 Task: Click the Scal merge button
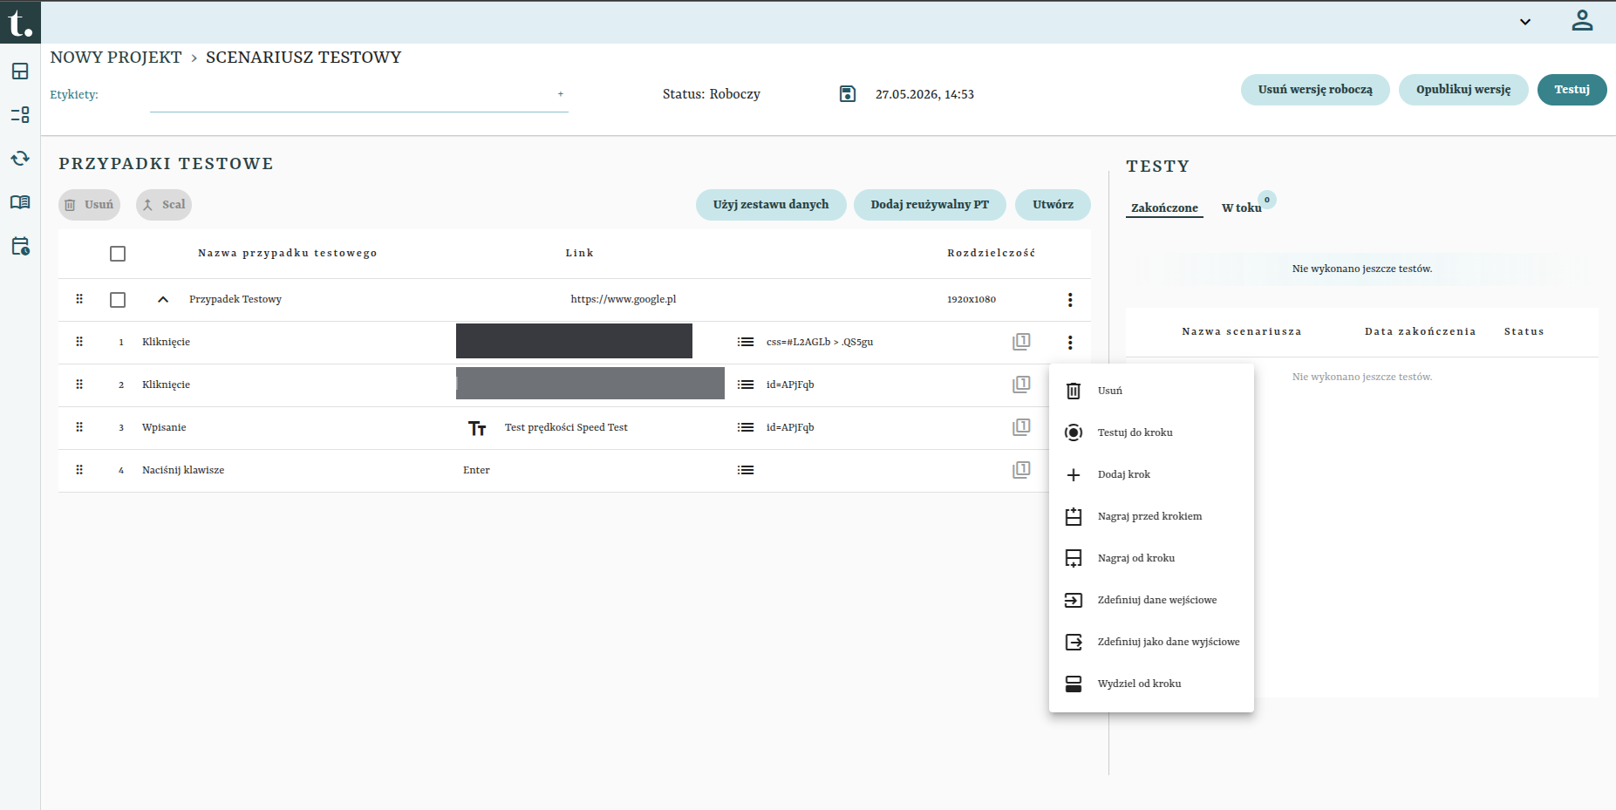164,205
